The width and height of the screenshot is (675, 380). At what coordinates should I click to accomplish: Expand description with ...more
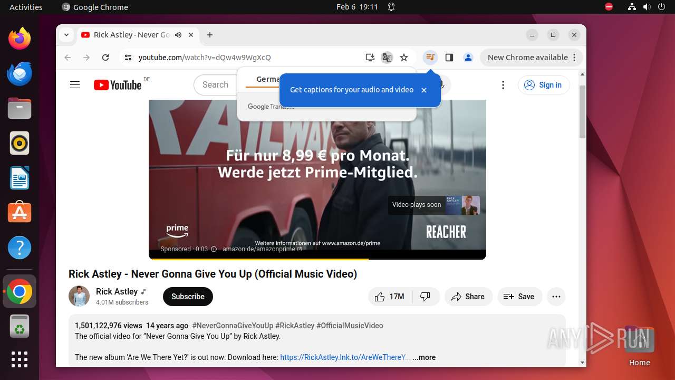tap(424, 357)
